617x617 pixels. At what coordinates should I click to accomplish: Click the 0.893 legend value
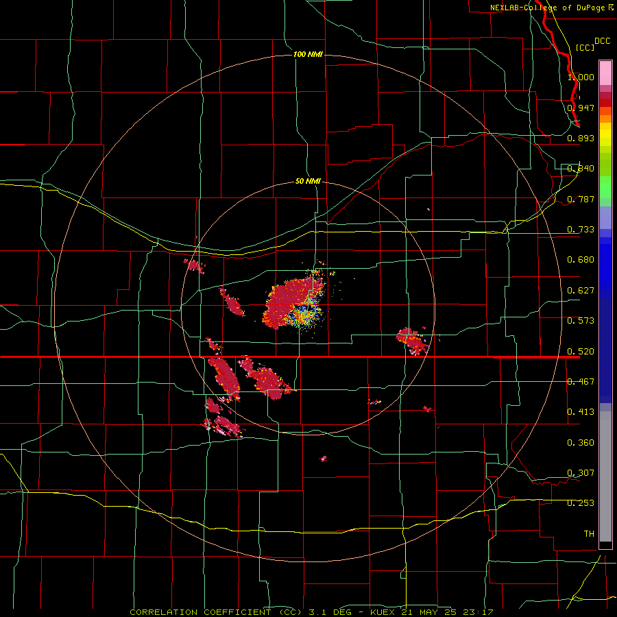point(581,138)
